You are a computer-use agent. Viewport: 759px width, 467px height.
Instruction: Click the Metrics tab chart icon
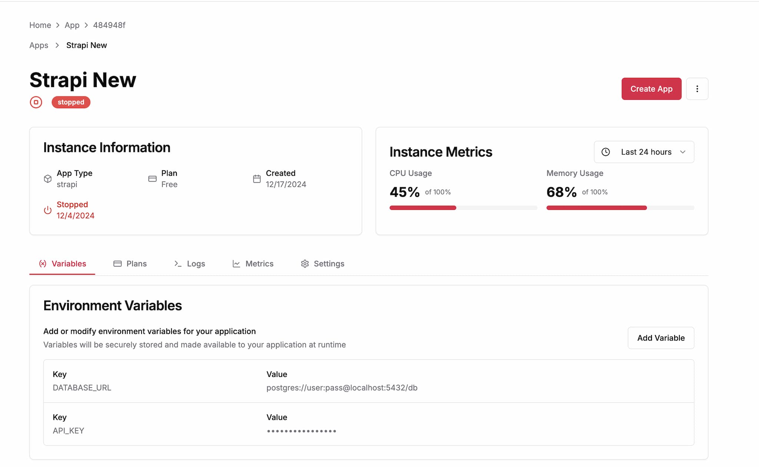236,264
